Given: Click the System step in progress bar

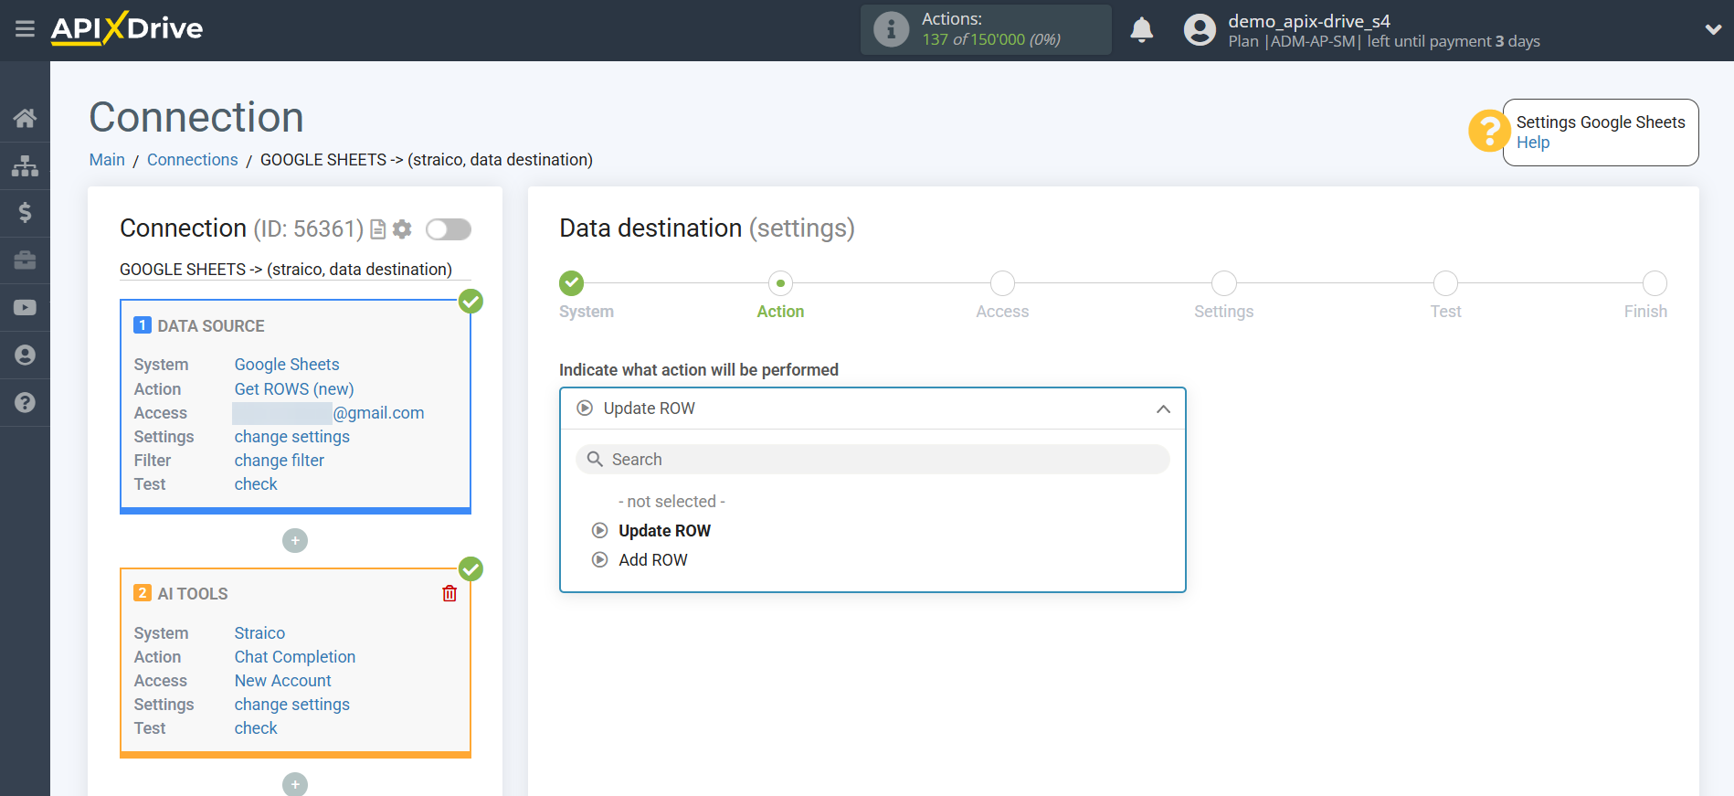Looking at the screenshot, I should pyautogui.click(x=572, y=284).
